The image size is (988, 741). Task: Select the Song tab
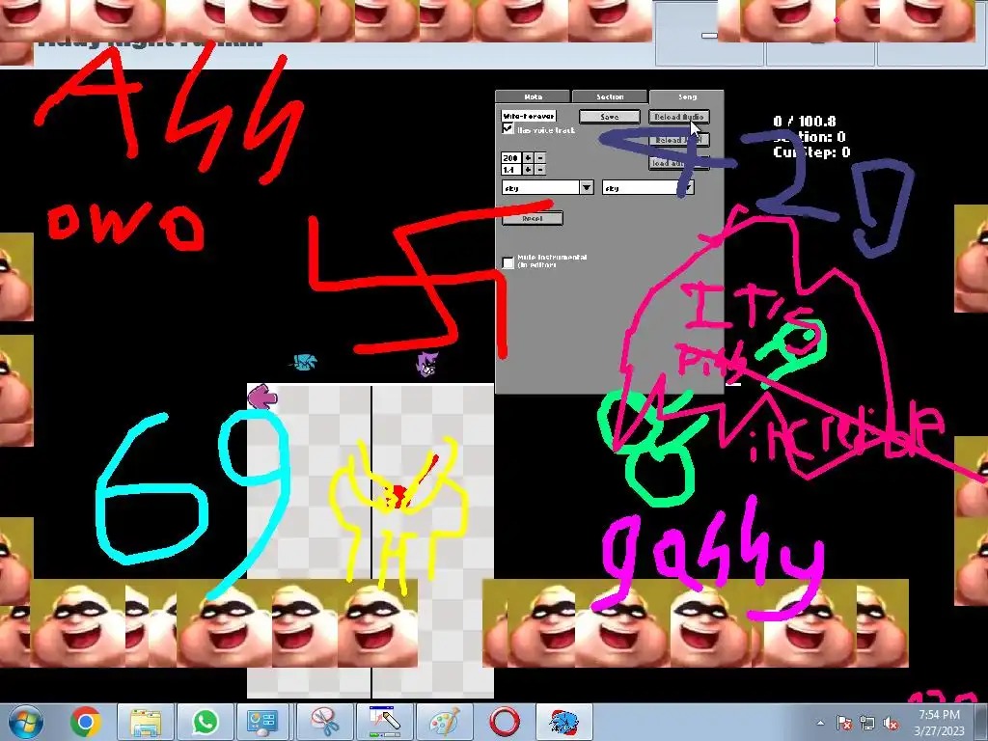tap(687, 96)
